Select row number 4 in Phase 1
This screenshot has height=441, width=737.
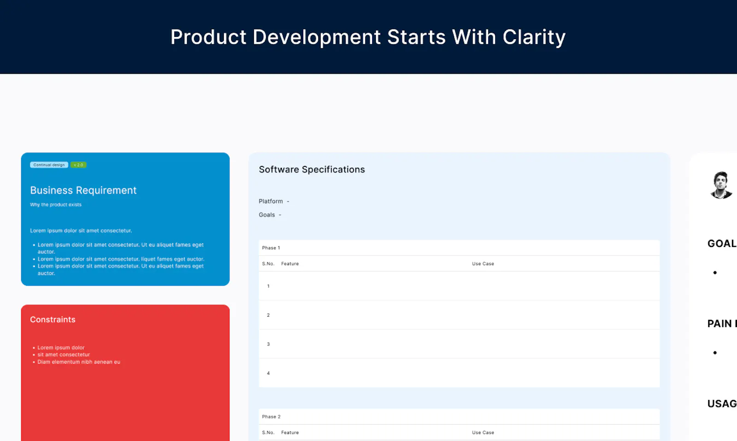459,373
